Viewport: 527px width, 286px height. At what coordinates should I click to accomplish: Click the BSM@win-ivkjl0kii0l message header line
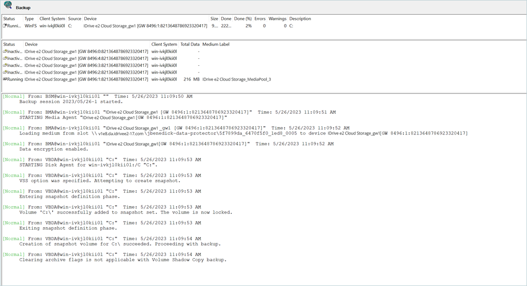coord(97,96)
